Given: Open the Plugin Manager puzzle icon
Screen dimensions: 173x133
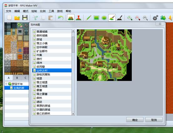Looking at the screenshot, I should [x=163, y=18].
